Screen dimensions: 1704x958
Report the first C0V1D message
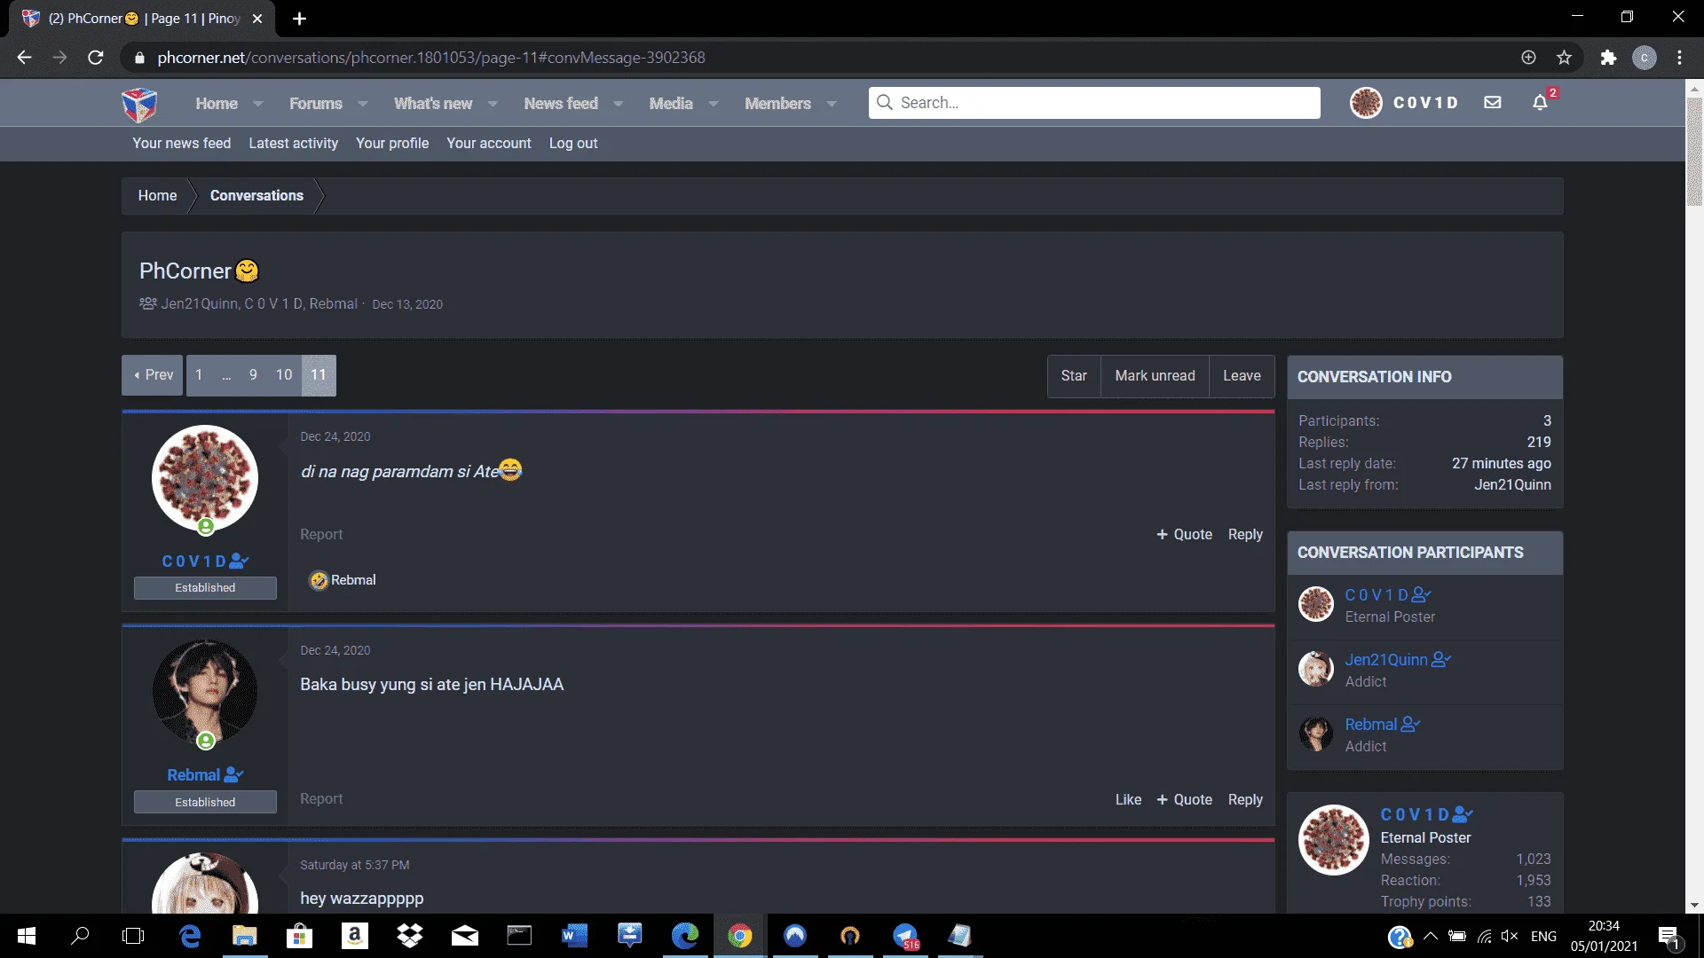(x=321, y=535)
